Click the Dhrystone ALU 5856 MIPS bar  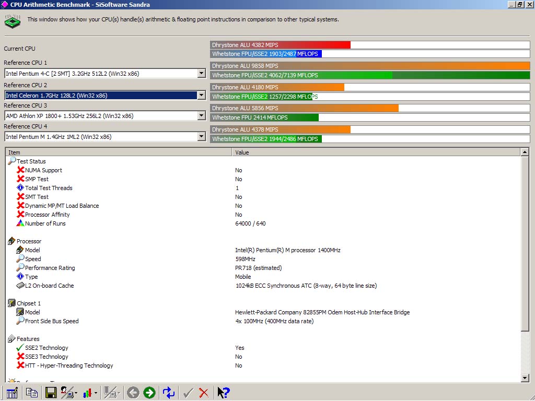click(305, 108)
